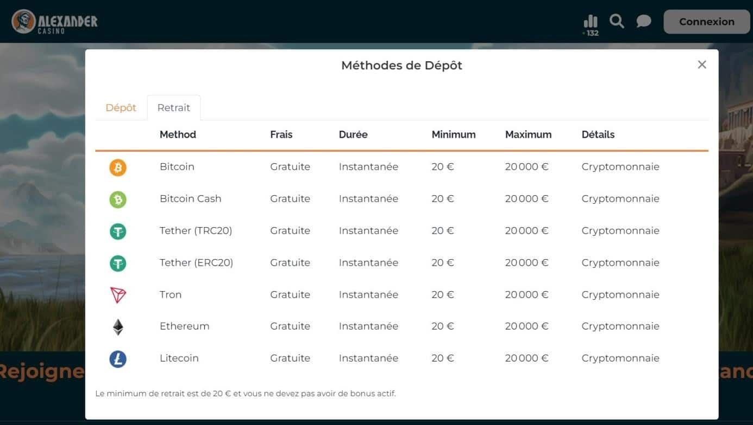This screenshot has width=753, height=425.
Task: Open the chat bubble icon
Action: (x=644, y=21)
